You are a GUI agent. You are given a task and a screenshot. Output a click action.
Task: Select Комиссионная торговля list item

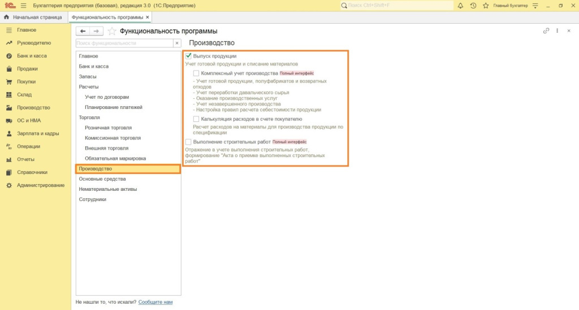click(x=128, y=138)
